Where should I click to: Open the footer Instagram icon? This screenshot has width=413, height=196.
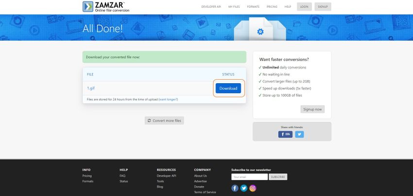coord(253,188)
